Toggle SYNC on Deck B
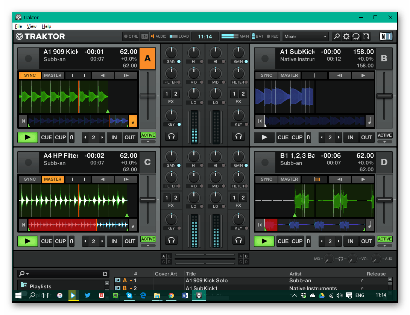 coord(266,75)
